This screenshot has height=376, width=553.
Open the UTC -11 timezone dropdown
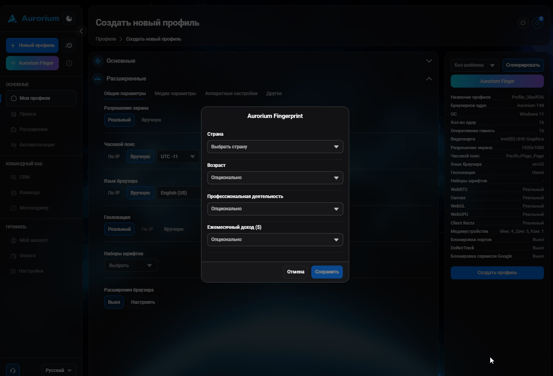(178, 157)
